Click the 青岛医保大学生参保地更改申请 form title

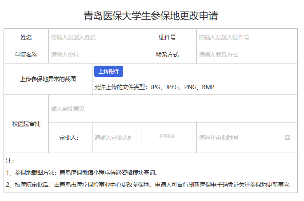(151, 16)
